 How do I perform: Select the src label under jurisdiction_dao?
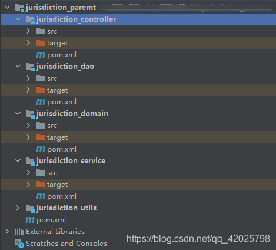pos(52,78)
